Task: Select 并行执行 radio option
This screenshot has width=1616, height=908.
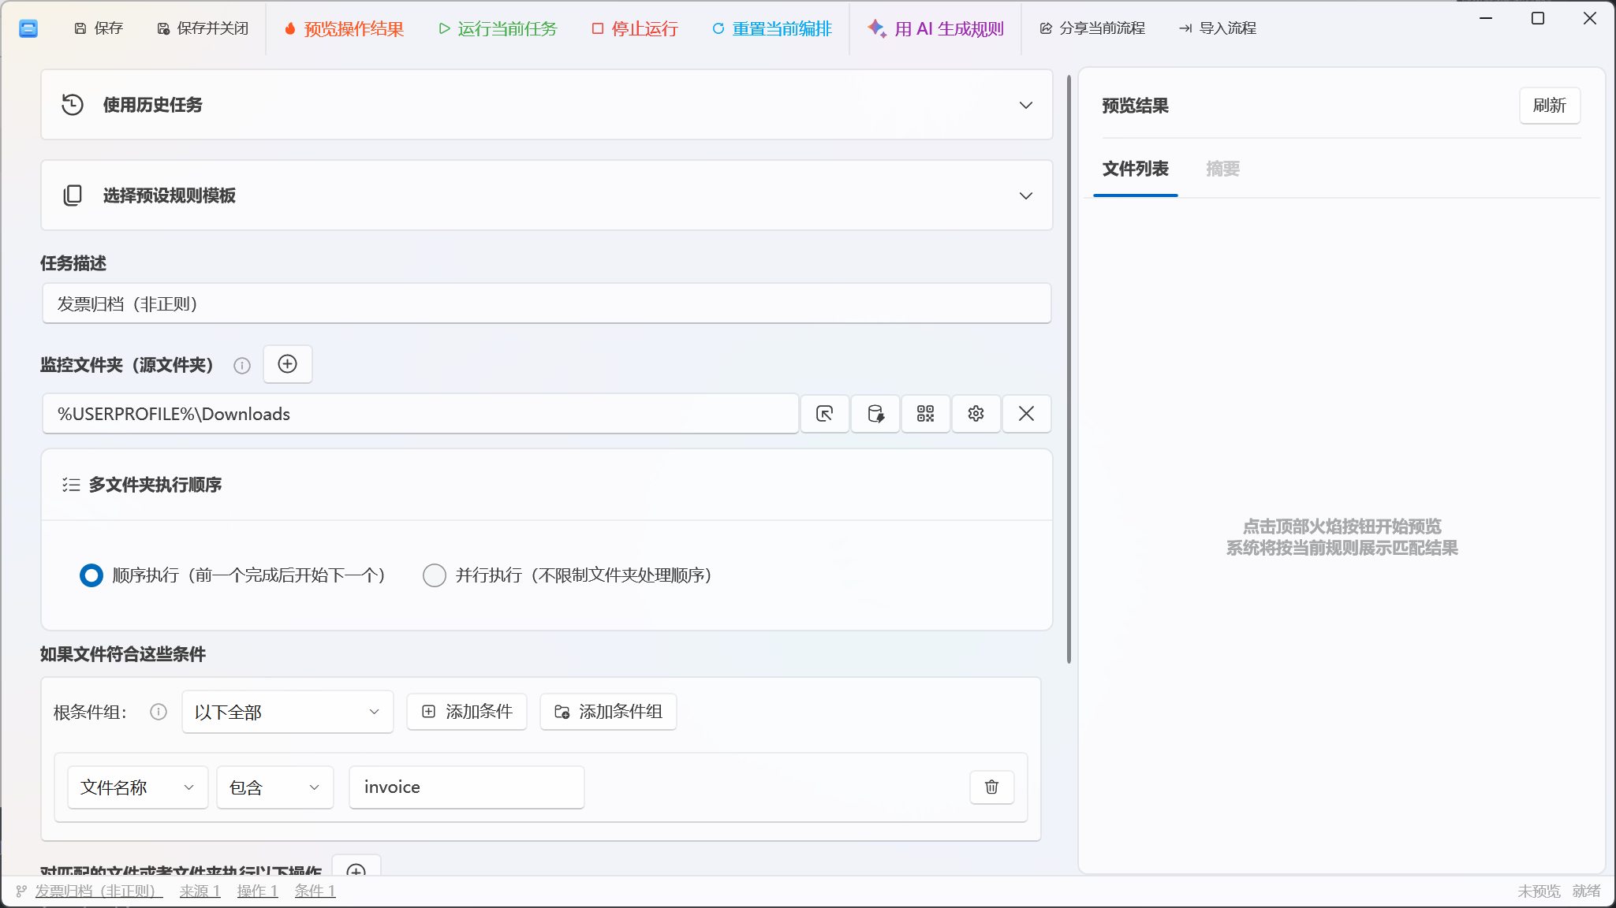Action: pos(435,575)
